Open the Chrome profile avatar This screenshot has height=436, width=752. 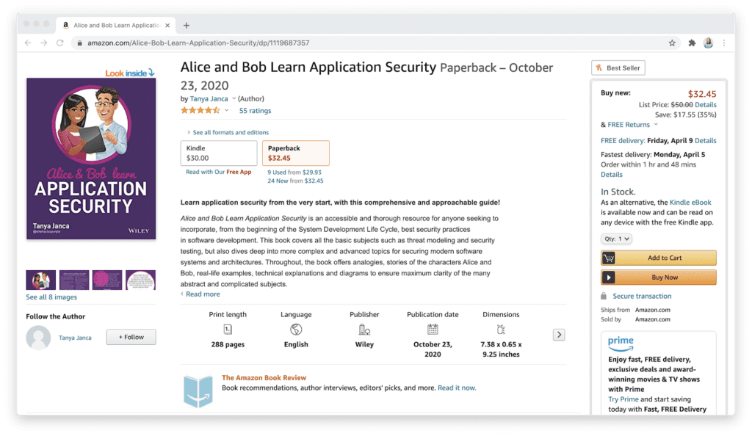[709, 43]
